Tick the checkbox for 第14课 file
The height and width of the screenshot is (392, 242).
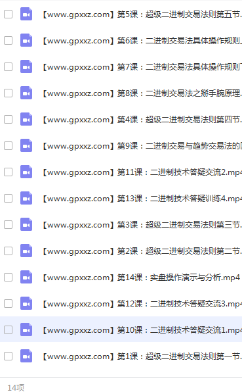pos(9,278)
